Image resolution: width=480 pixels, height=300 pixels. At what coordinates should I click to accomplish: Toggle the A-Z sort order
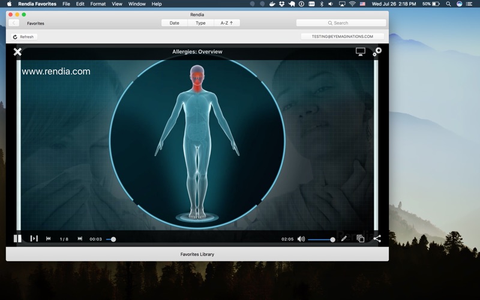(x=227, y=23)
